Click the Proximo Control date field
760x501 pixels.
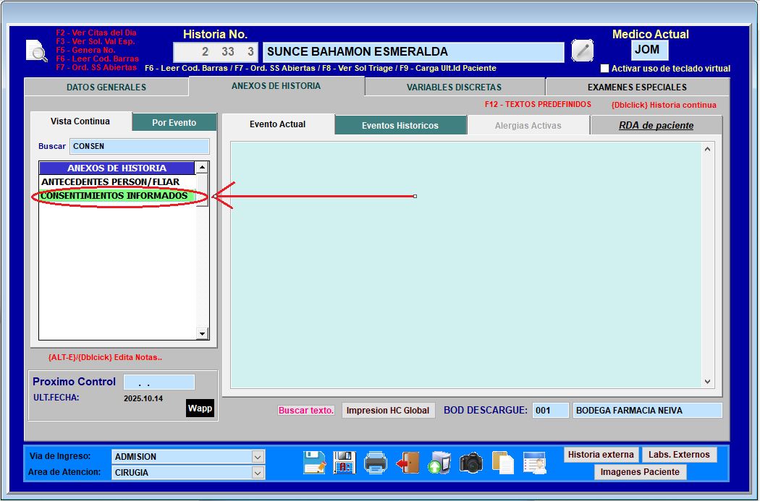(159, 382)
